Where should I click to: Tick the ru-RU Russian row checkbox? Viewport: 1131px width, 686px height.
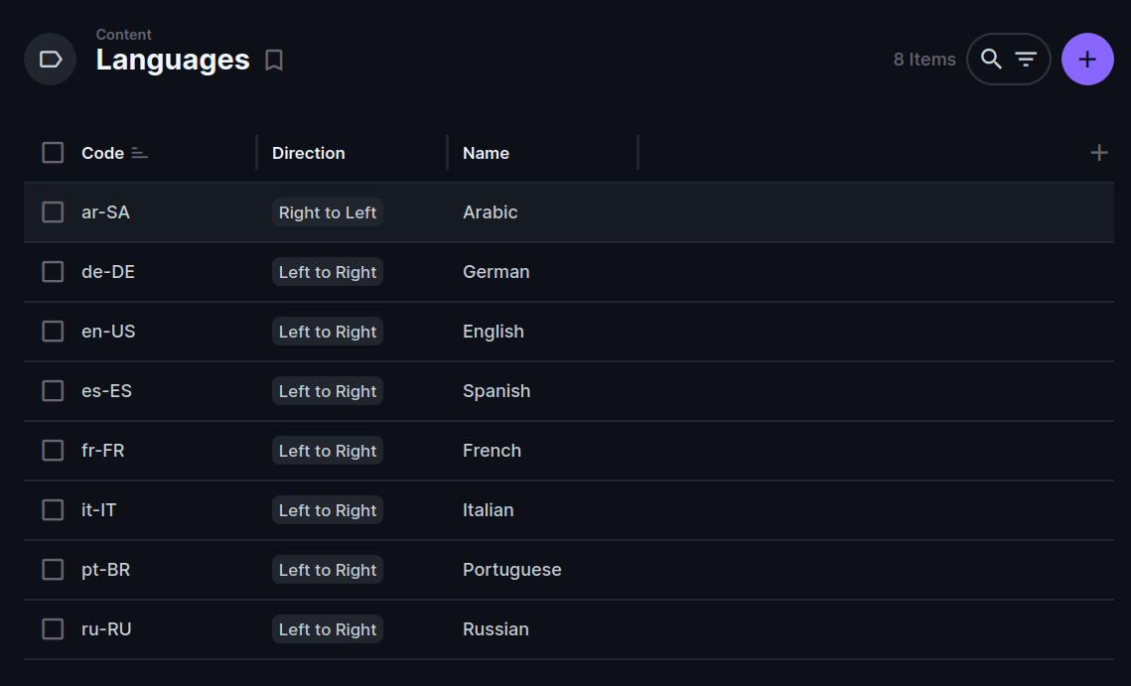[53, 628]
